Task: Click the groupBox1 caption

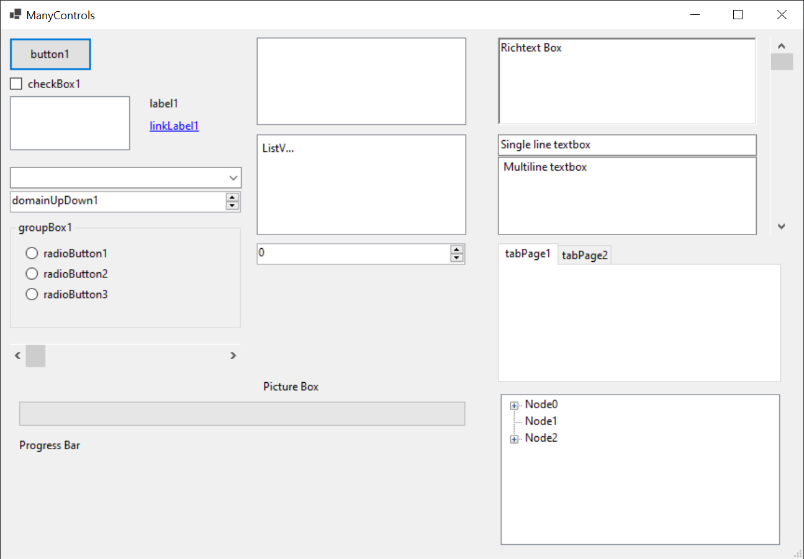Action: coord(45,228)
